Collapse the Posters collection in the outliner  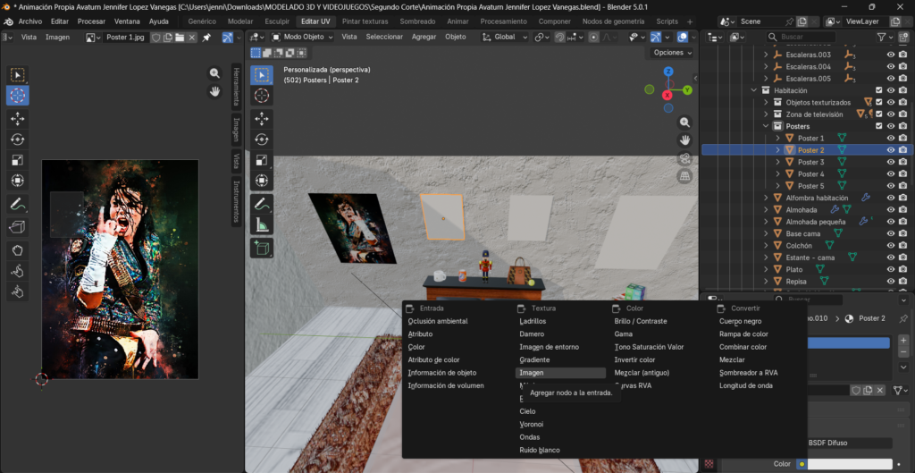(766, 126)
